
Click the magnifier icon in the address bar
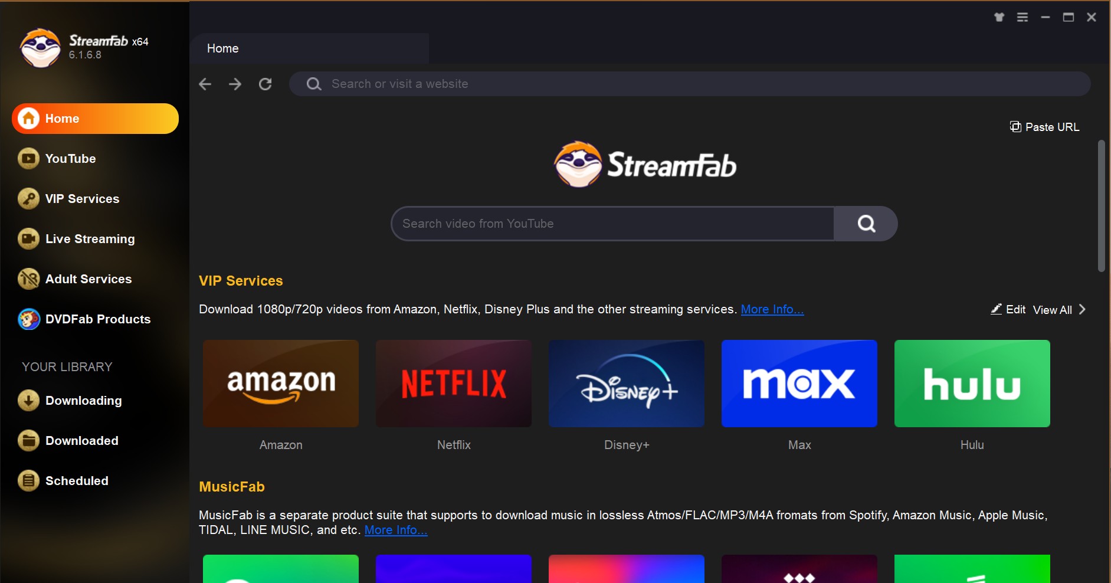(314, 84)
